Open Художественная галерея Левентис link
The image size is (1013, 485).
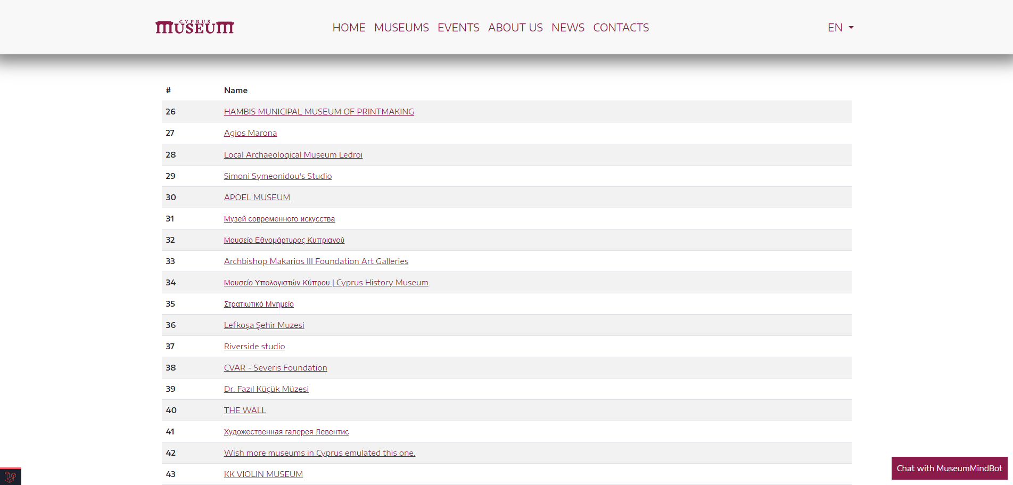click(x=286, y=432)
